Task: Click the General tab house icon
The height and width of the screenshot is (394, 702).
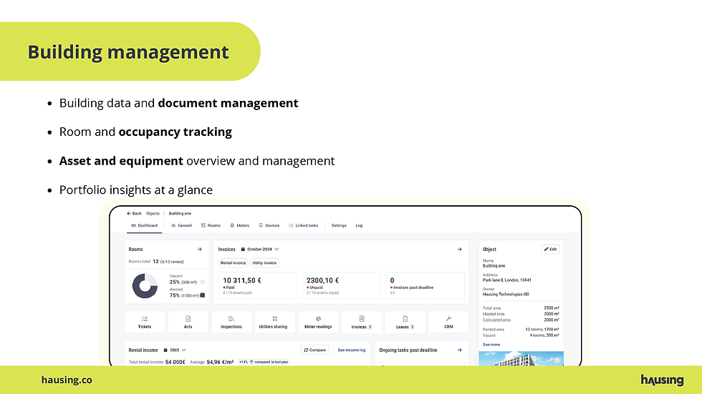Action: click(173, 225)
